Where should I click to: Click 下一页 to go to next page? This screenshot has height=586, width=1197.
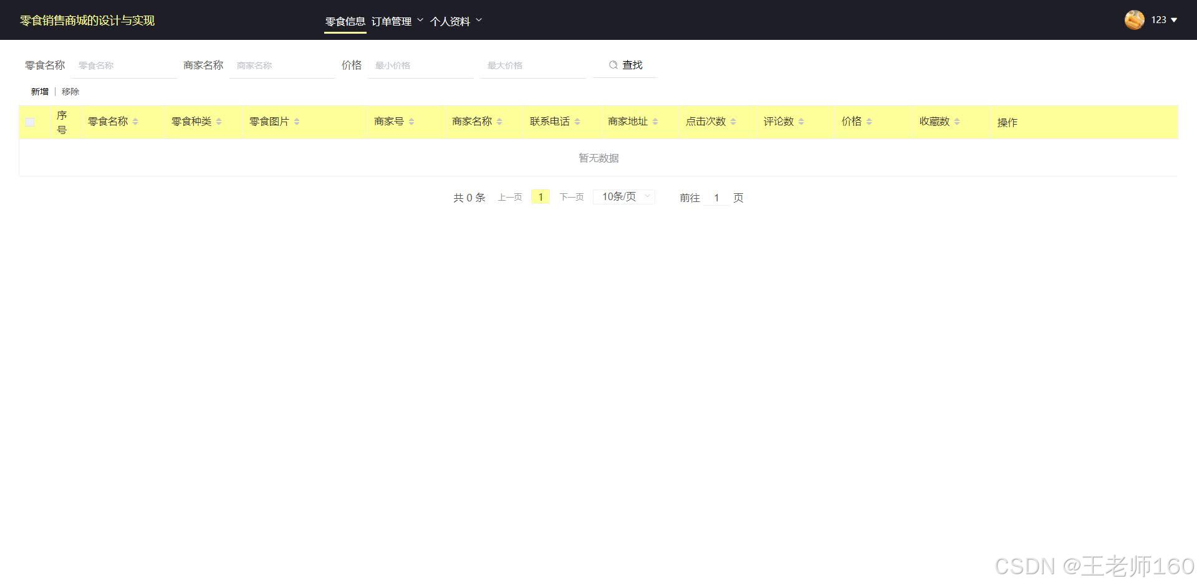(570, 196)
